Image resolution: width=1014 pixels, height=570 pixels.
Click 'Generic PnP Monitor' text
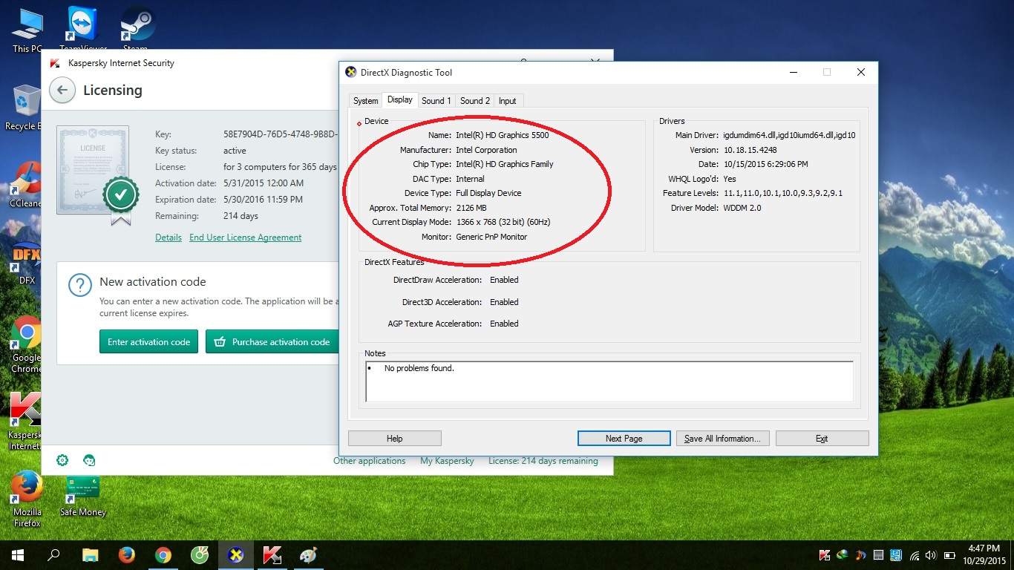pos(491,237)
